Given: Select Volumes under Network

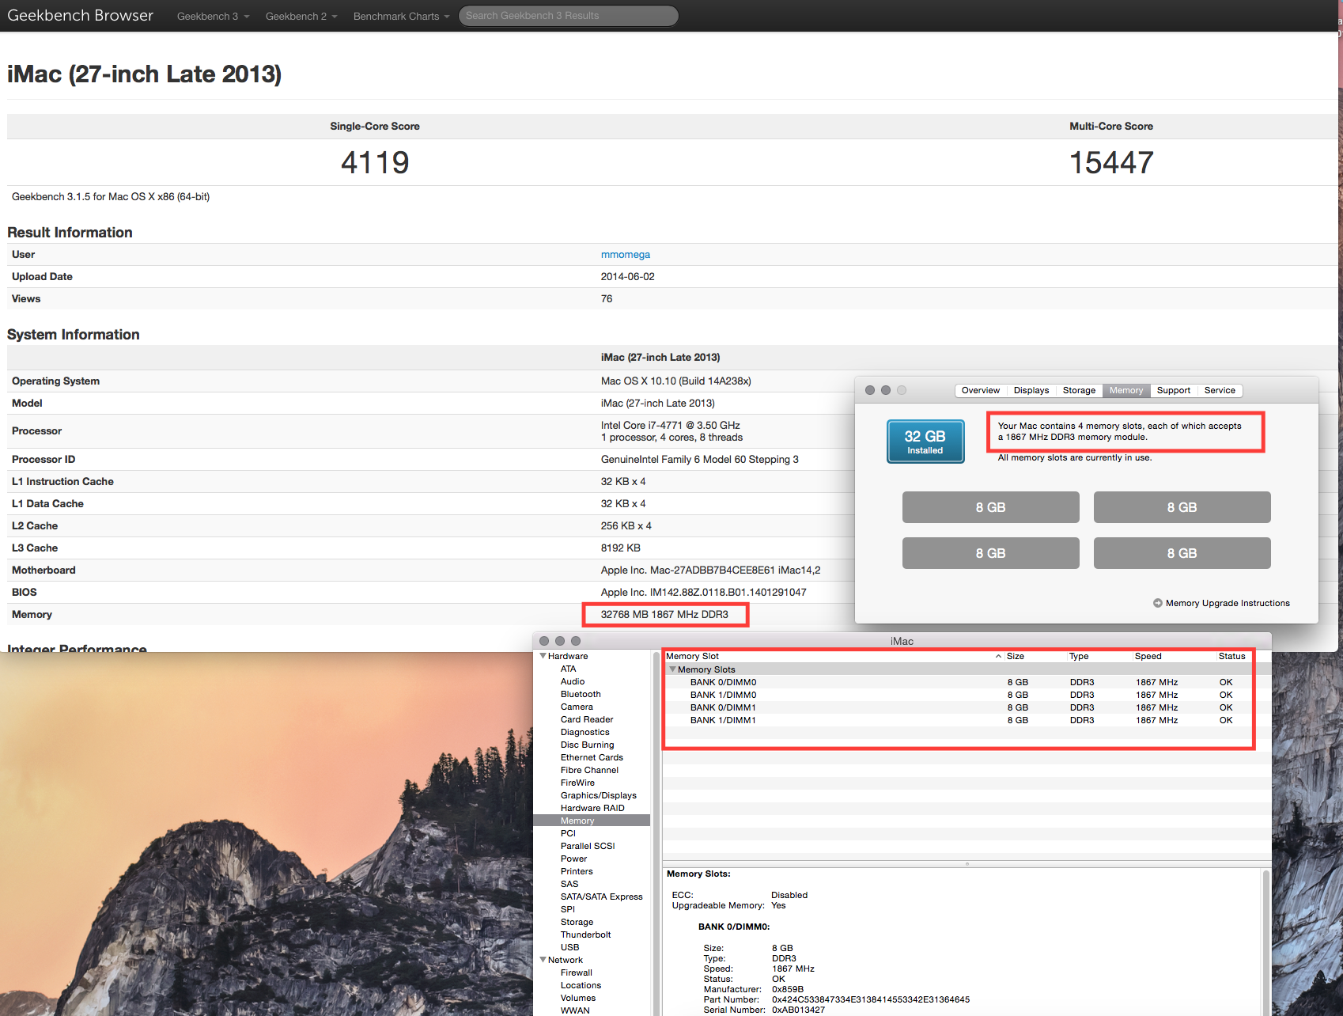Looking at the screenshot, I should pyautogui.click(x=578, y=998).
